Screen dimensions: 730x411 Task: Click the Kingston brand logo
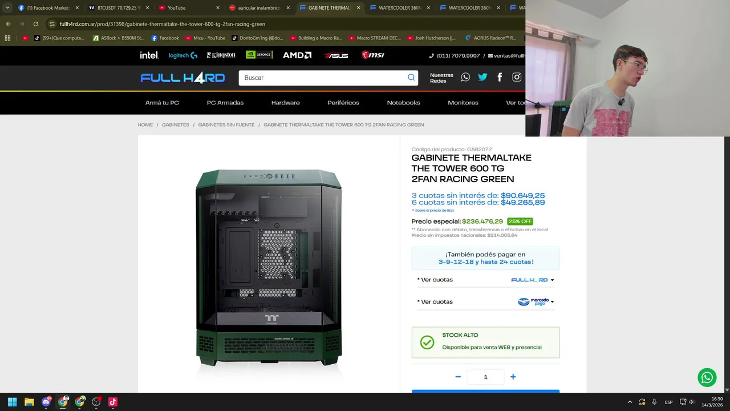pos(221,55)
